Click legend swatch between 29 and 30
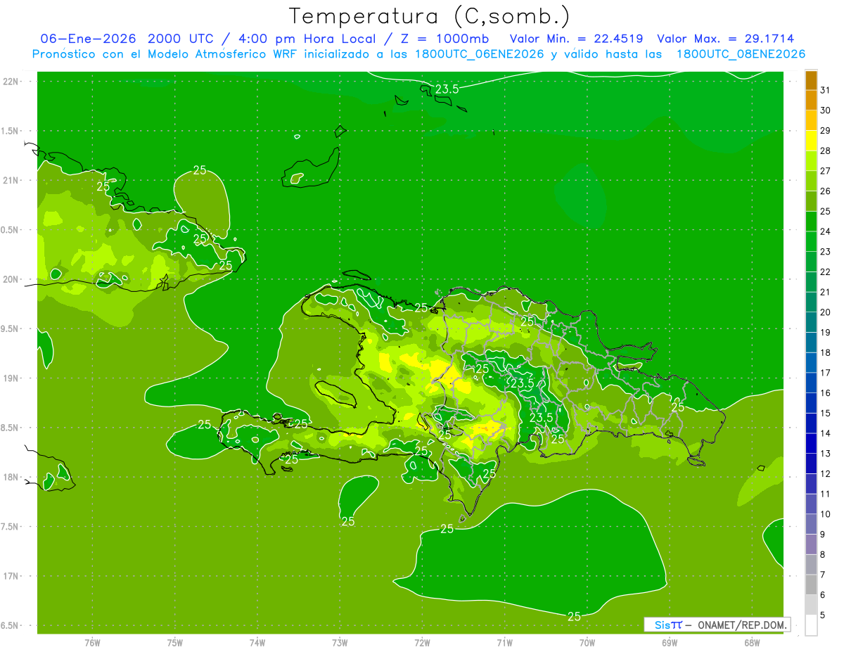The image size is (844, 652). [x=811, y=120]
